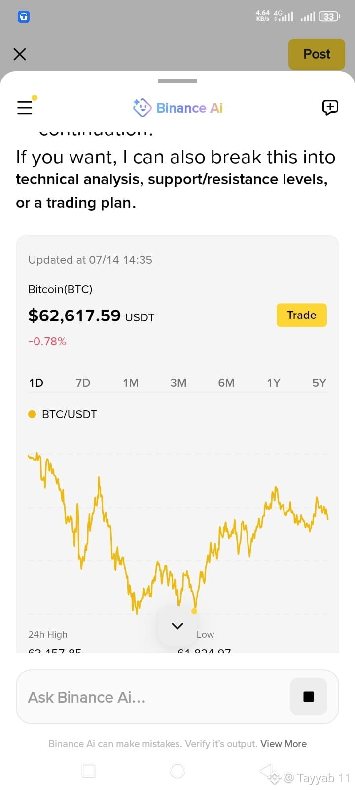Screen dimensions: 355x790
Task: Focus the Ask Binance Ai input field
Action: click(153, 697)
